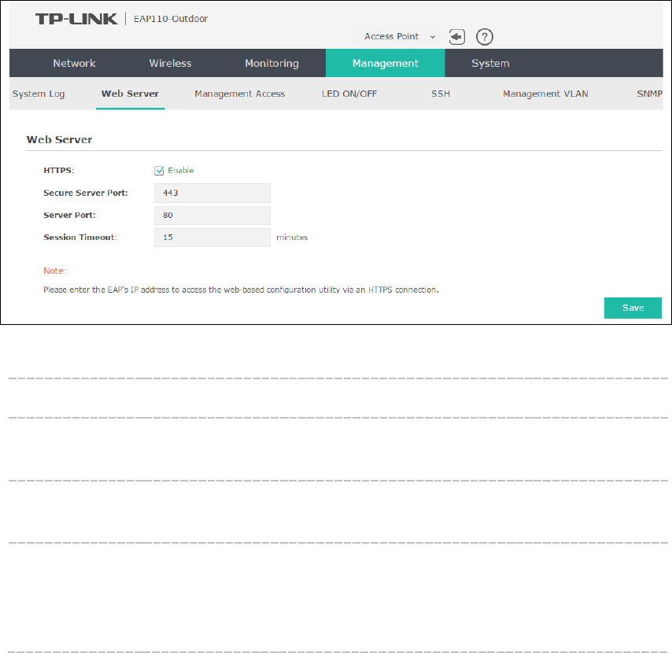Switch to the Network tab
Image resolution: width=672 pixels, height=653 pixels.
click(x=74, y=63)
